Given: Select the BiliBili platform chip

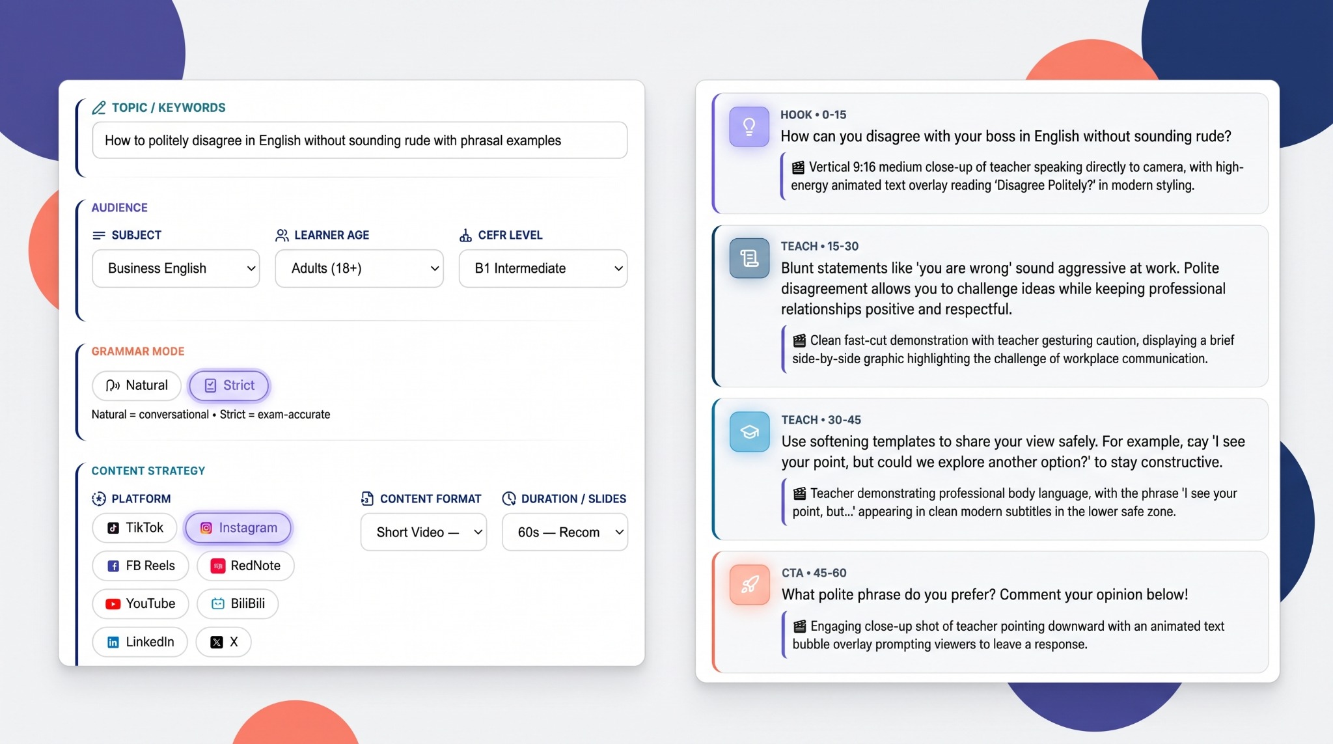Looking at the screenshot, I should 238,603.
